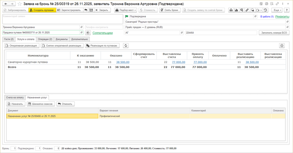The width and height of the screenshot is (293, 153).
Task: Open the Еще menu dropdown
Action: pos(277,10)
